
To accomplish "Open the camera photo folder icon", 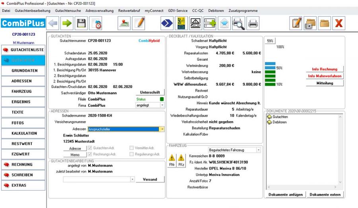I will (310, 23).
